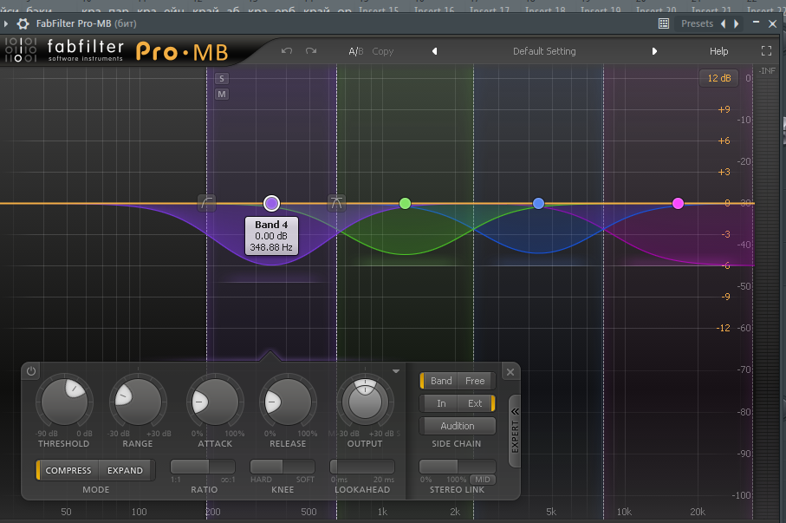Image resolution: width=786 pixels, height=523 pixels.
Task: Set mode to Expand
Action: coord(126,470)
